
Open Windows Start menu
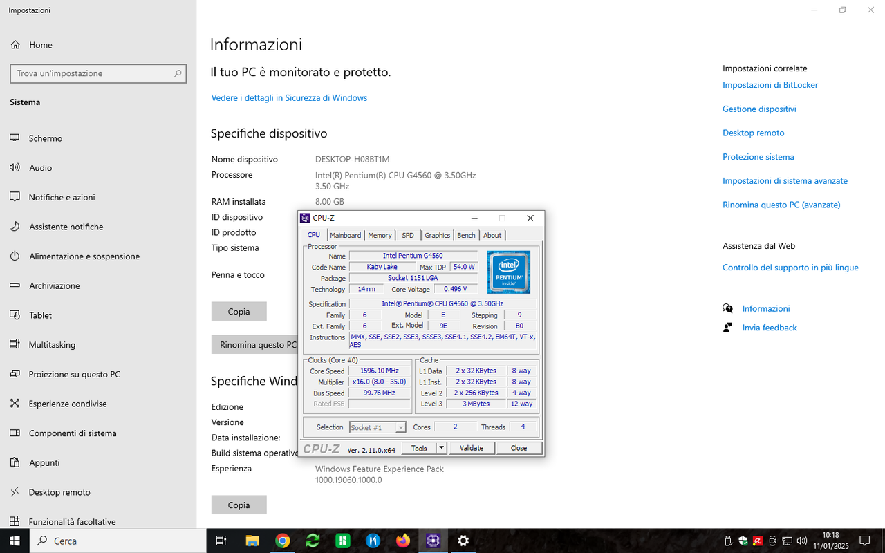(14, 541)
